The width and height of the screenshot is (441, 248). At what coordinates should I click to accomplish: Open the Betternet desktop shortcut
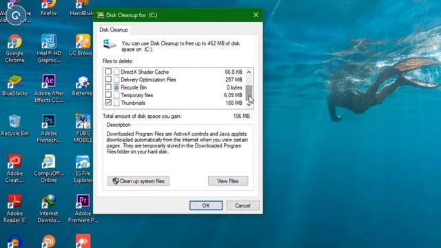(x=82, y=85)
